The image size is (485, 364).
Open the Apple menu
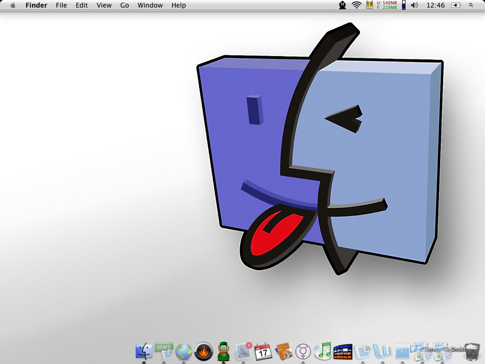point(13,5)
